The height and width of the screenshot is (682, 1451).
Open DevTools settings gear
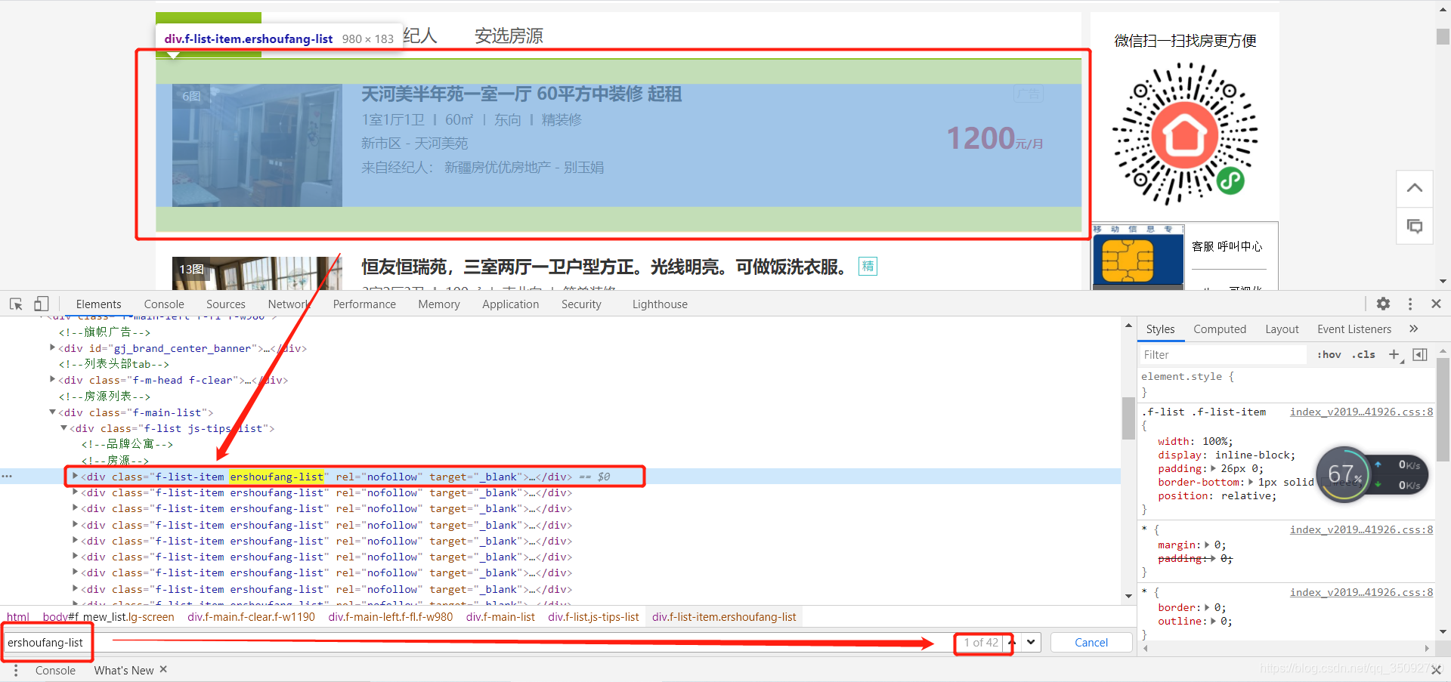1383,304
